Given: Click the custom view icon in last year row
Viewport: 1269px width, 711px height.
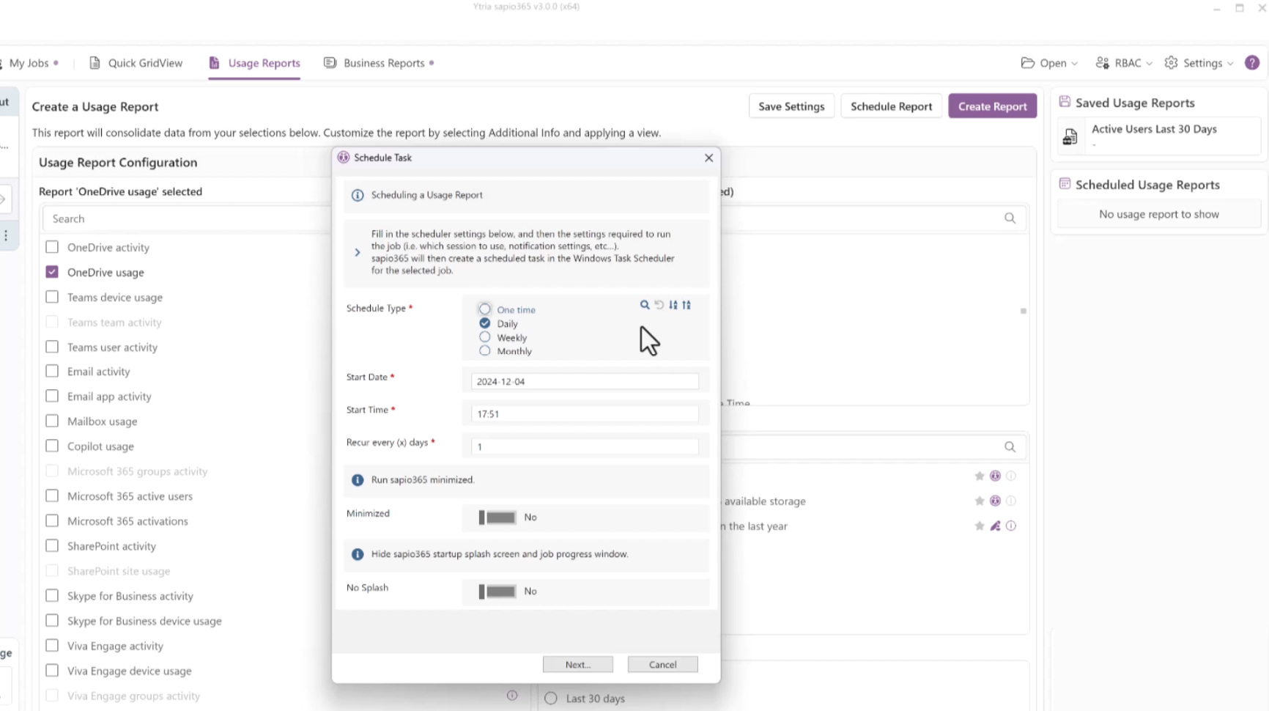Looking at the screenshot, I should pyautogui.click(x=995, y=526).
